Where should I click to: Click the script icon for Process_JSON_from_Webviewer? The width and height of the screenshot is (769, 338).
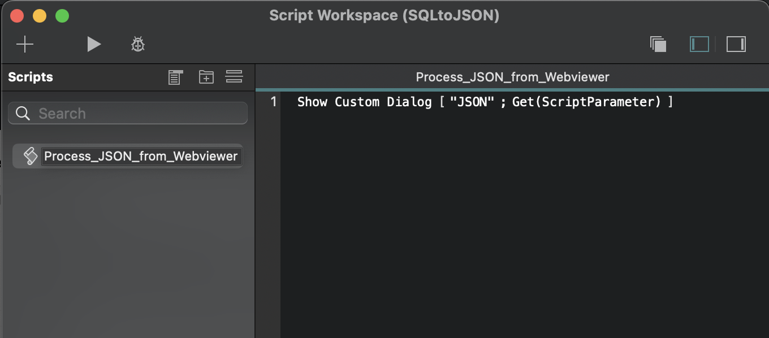point(30,157)
